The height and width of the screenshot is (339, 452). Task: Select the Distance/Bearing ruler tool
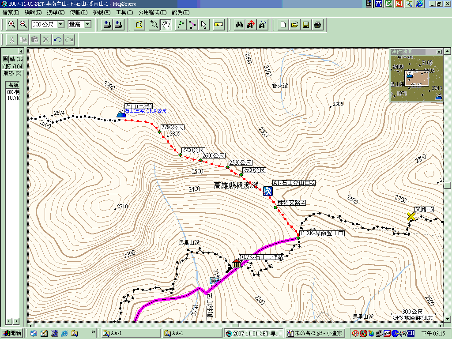(x=218, y=25)
